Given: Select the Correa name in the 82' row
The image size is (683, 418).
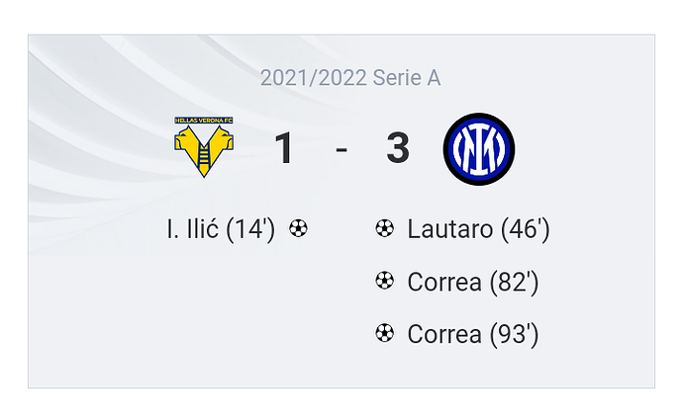Looking at the screenshot, I should pos(444,283).
